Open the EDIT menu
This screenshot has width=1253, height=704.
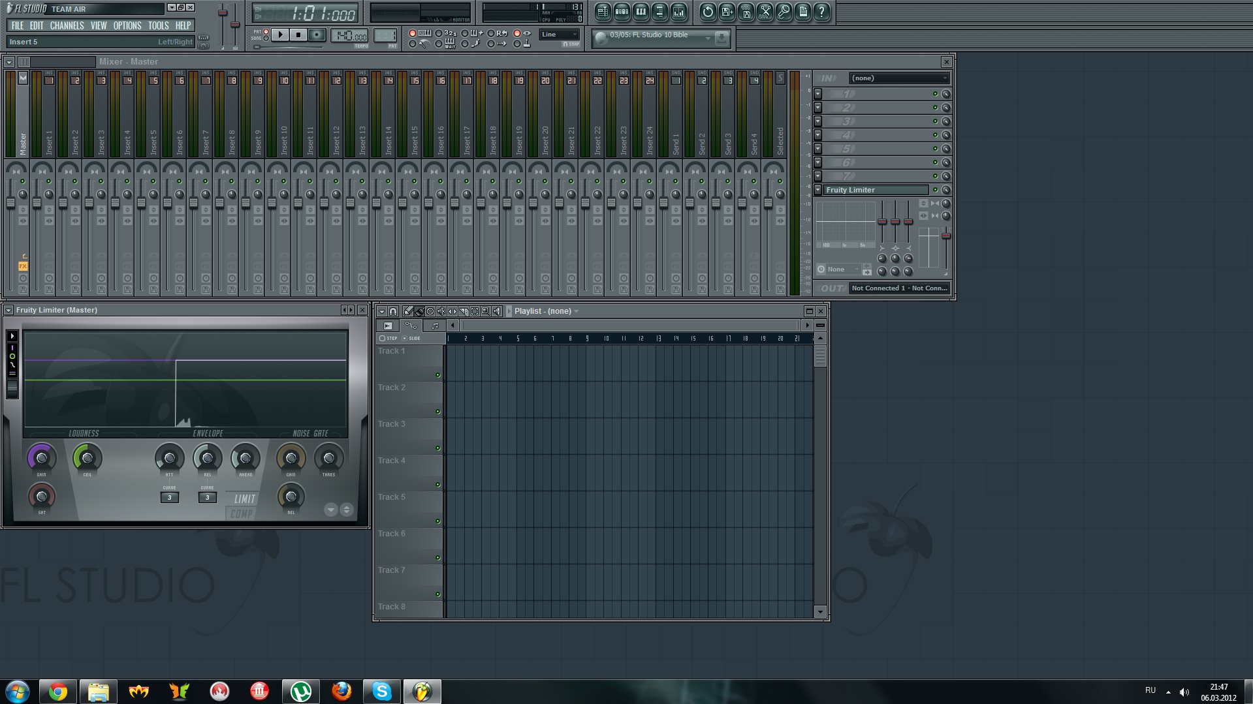(x=37, y=25)
